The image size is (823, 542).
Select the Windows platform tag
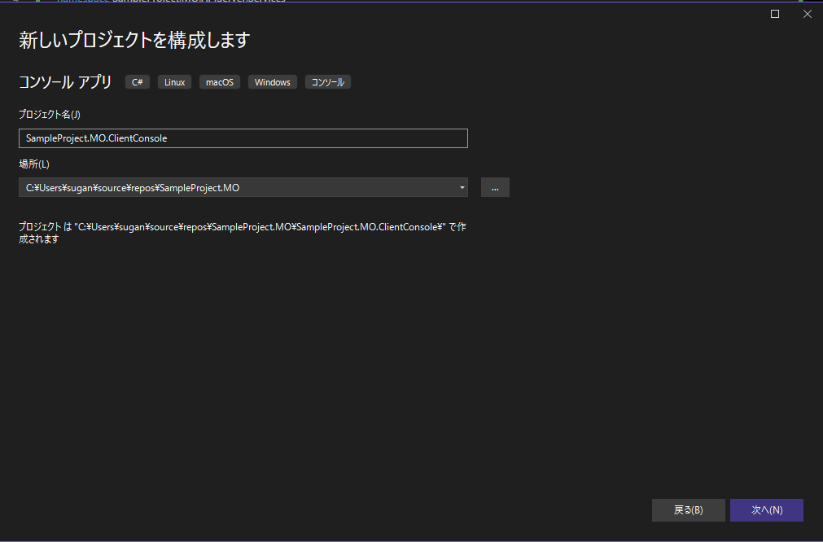(x=272, y=81)
